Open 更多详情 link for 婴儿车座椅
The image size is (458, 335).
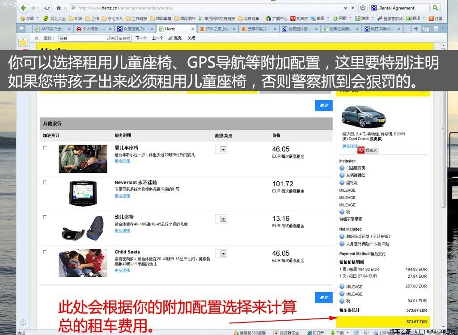pos(122,161)
